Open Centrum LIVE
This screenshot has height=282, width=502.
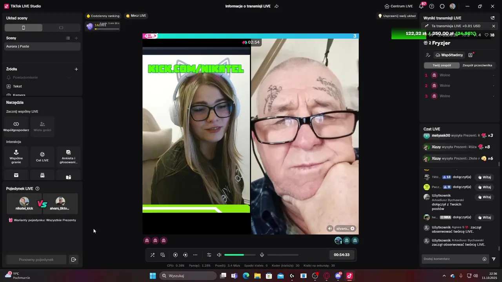tap(399, 6)
